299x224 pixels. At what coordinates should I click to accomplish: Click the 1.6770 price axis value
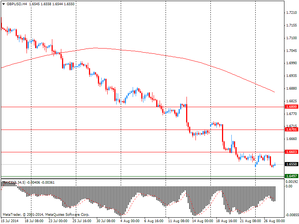[x=292, y=114]
